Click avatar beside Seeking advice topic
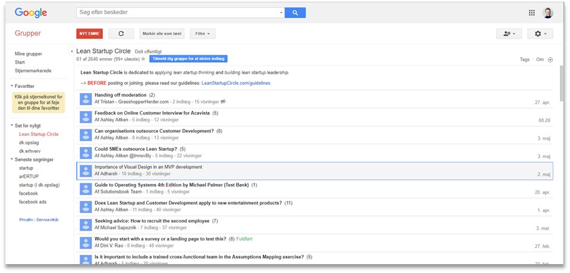This screenshot has width=570, height=273. (86, 224)
